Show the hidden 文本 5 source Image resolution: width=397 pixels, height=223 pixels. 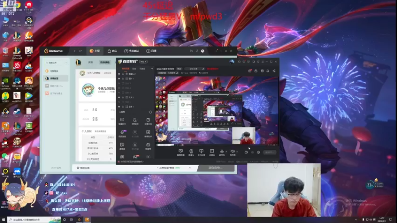(x=119, y=83)
